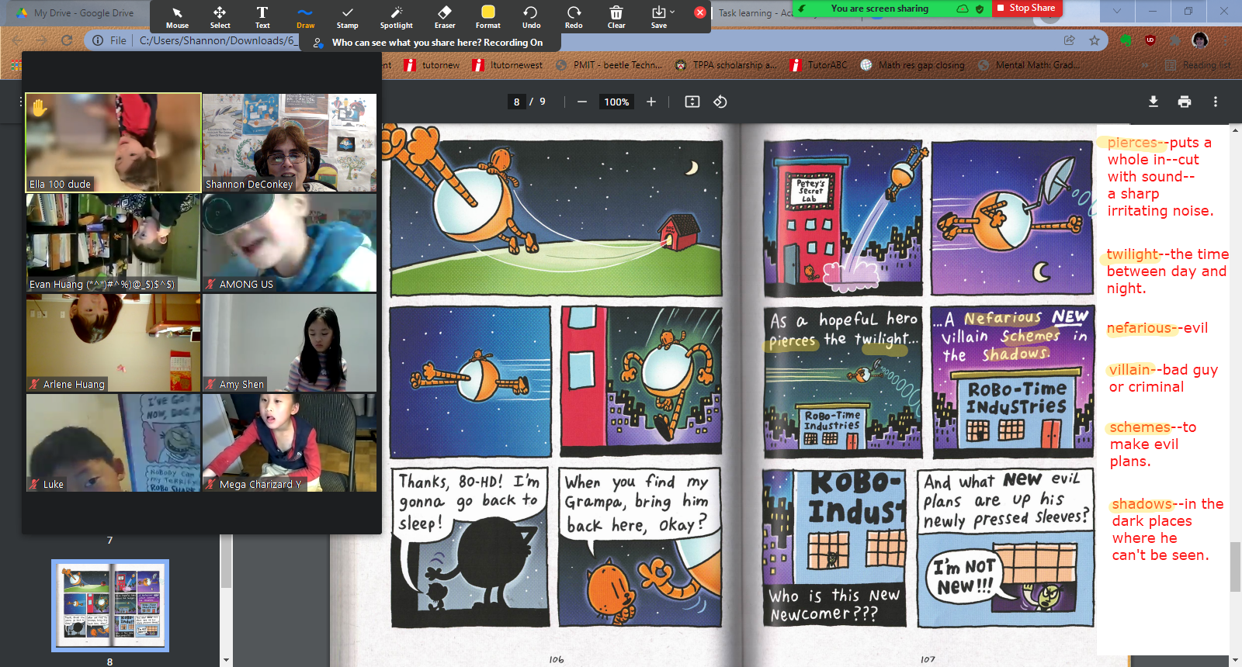Select Luke's video tile
This screenshot has height=667, width=1242.
point(113,443)
